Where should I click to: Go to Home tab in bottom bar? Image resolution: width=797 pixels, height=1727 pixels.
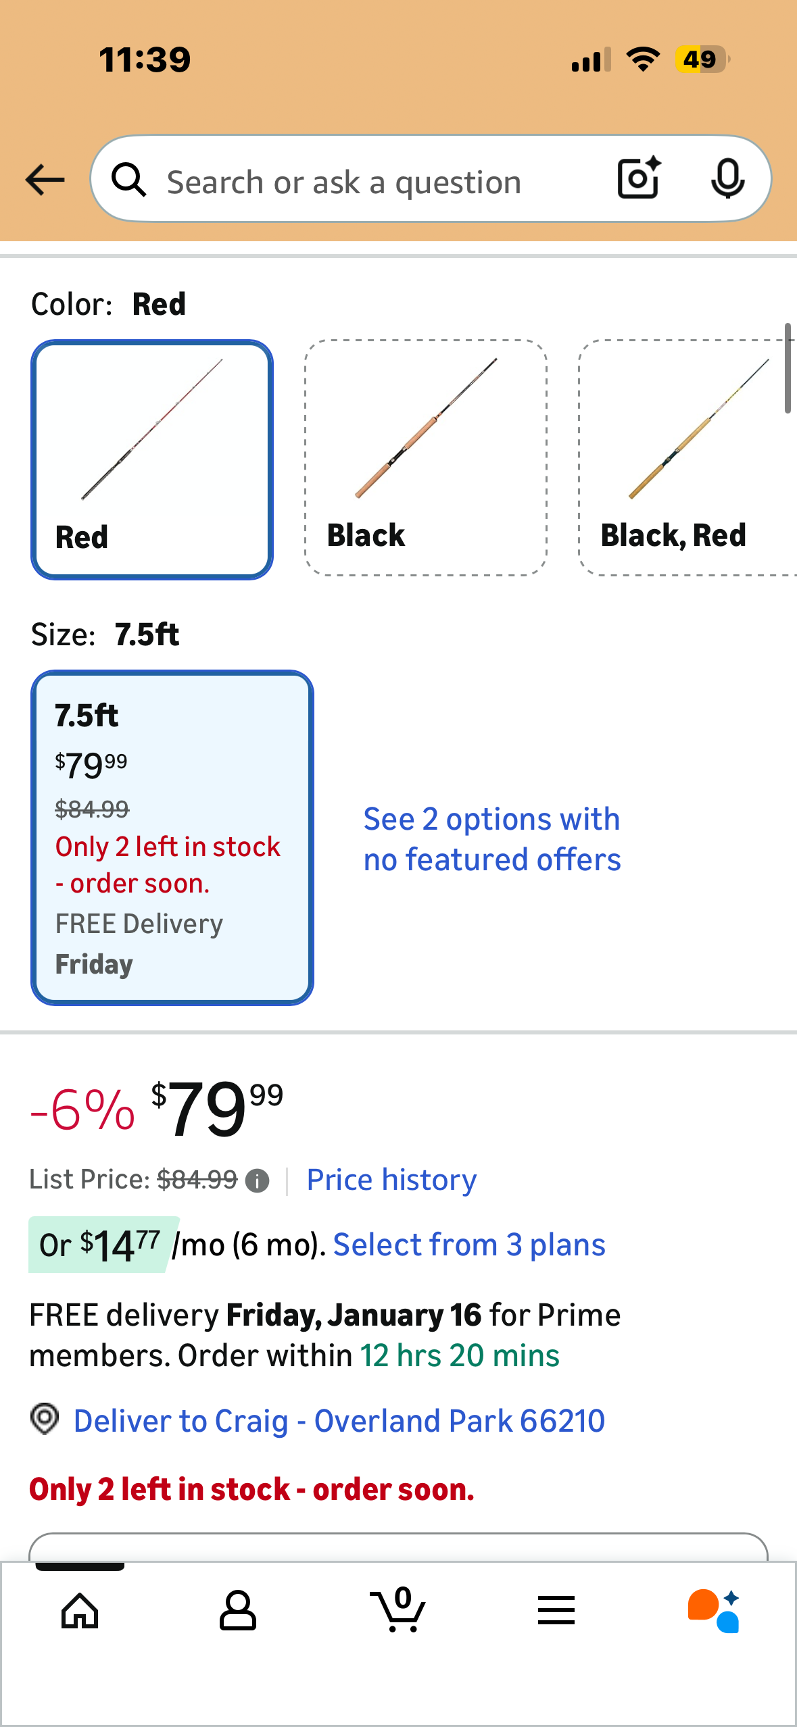point(80,1611)
